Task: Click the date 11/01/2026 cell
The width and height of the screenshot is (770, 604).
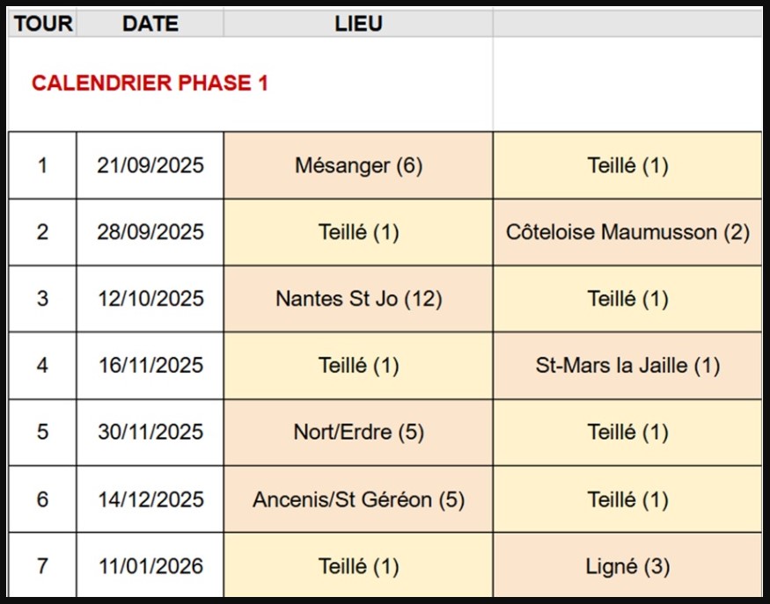Action: (x=150, y=566)
